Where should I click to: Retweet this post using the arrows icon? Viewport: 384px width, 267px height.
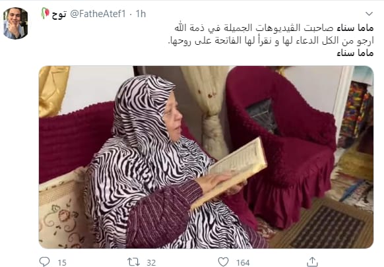pos(134,262)
